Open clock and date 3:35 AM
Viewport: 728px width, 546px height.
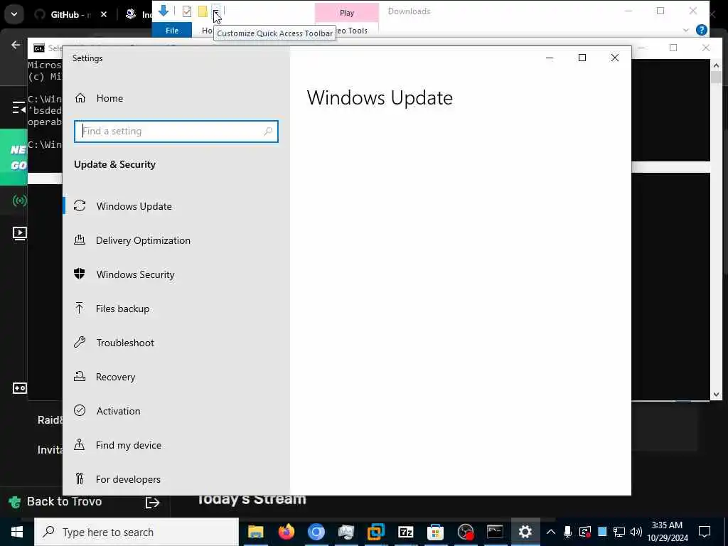(667, 532)
